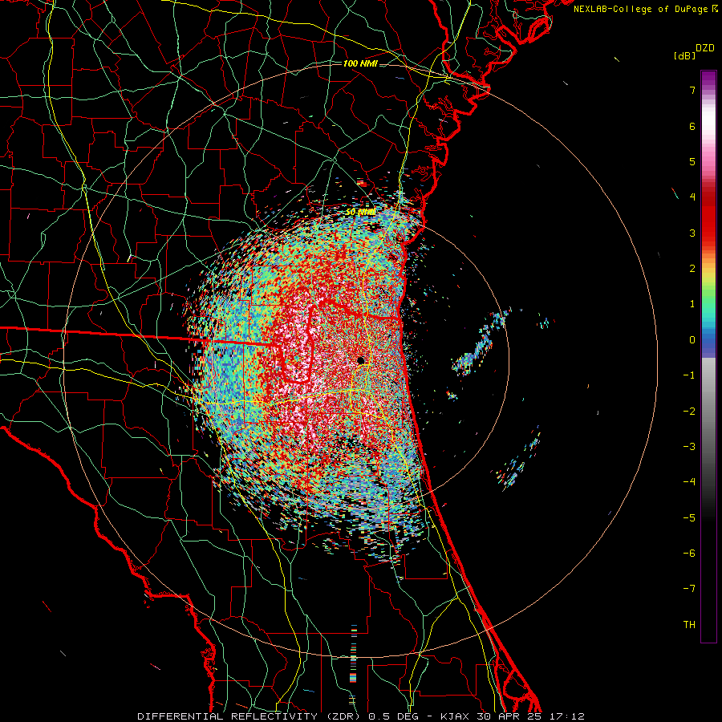The width and height of the screenshot is (722, 722).
Task: Click the -2 dB tick label on scale
Action: coord(689,412)
